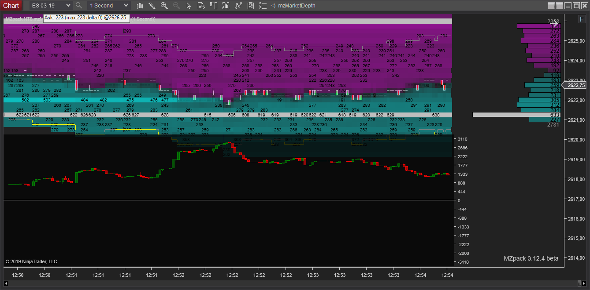Open the chart properties icon

(251, 6)
